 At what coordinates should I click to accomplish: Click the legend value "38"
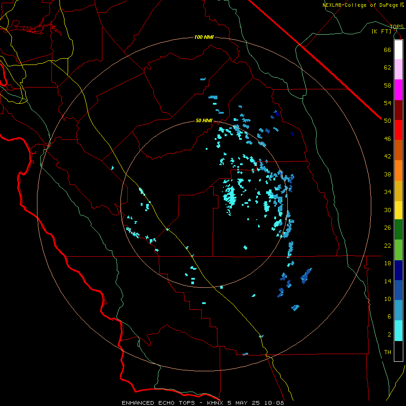388,174
